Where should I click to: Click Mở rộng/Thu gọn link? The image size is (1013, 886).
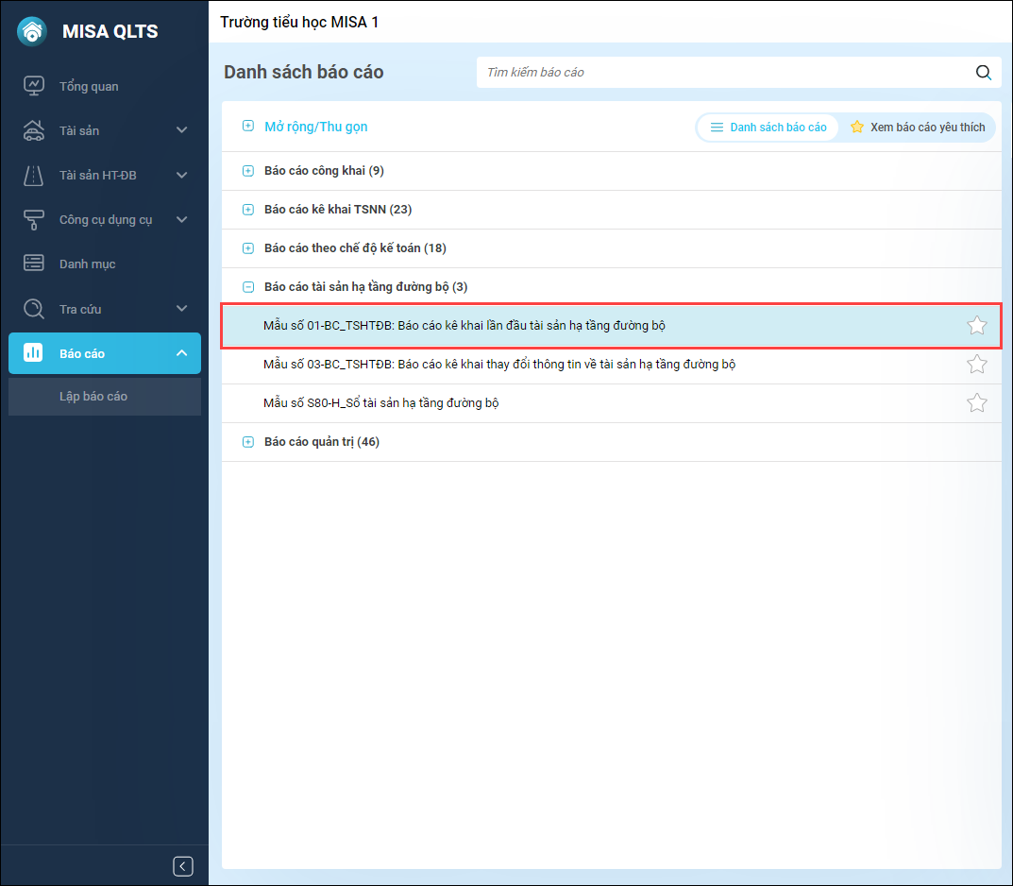pyautogui.click(x=316, y=127)
